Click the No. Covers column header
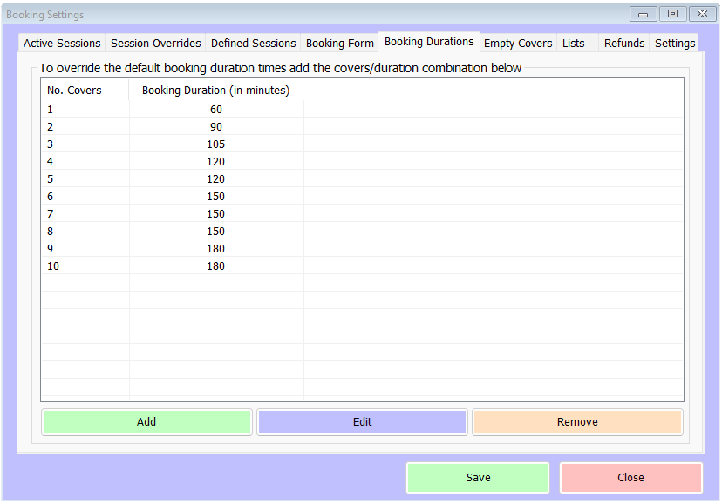The image size is (722, 504). click(74, 90)
